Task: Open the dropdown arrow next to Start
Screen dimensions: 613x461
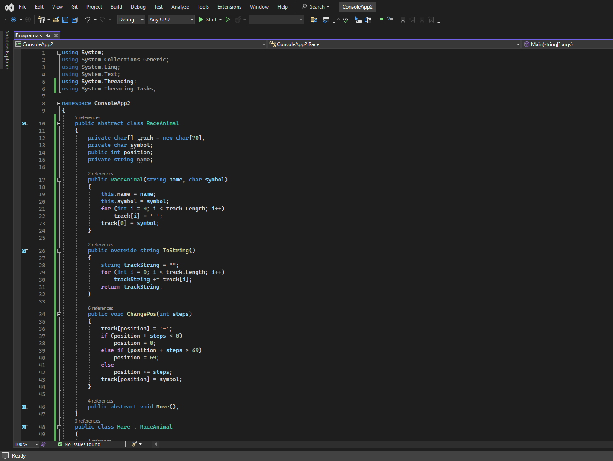Action: [220, 20]
